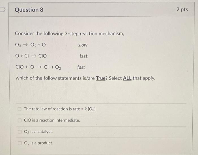
Task: Click the answer text 'O3 is a catalyst.'
Action: pos(38,132)
